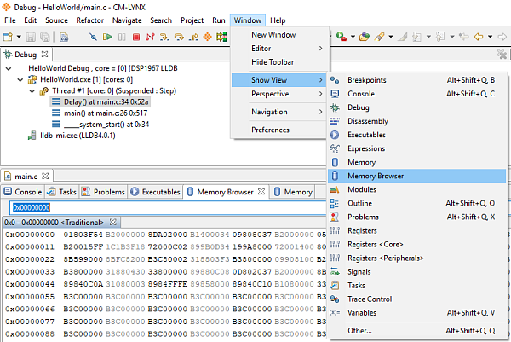Click the Step Return icon
Screen dimensions: 511x342
click(x=193, y=37)
